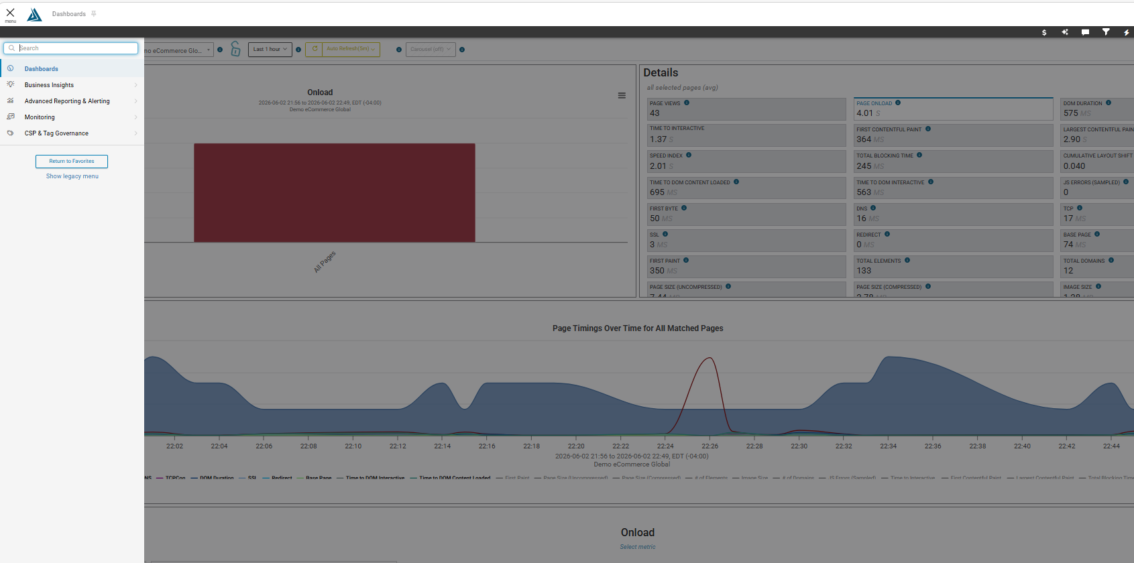Click the Dashboards breadcrumb title
This screenshot has height=563, width=1134.
(x=69, y=14)
